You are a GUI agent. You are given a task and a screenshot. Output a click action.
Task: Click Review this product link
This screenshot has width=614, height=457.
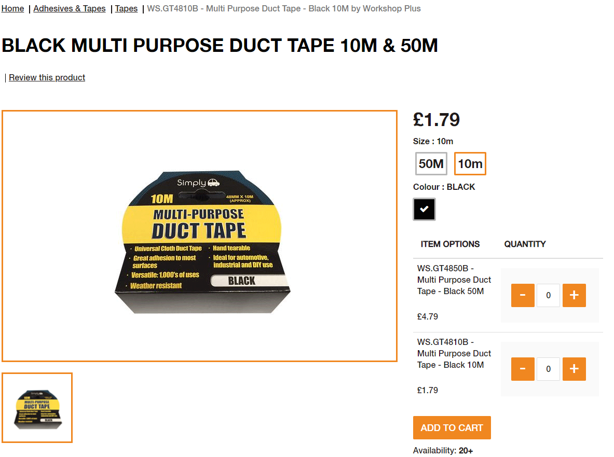pyautogui.click(x=47, y=77)
